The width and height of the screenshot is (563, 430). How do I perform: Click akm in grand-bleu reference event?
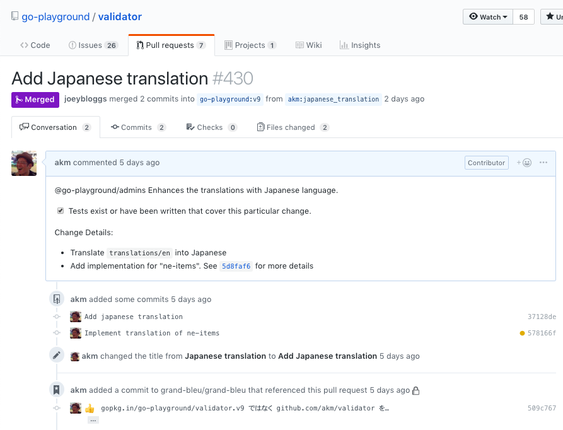(x=78, y=390)
